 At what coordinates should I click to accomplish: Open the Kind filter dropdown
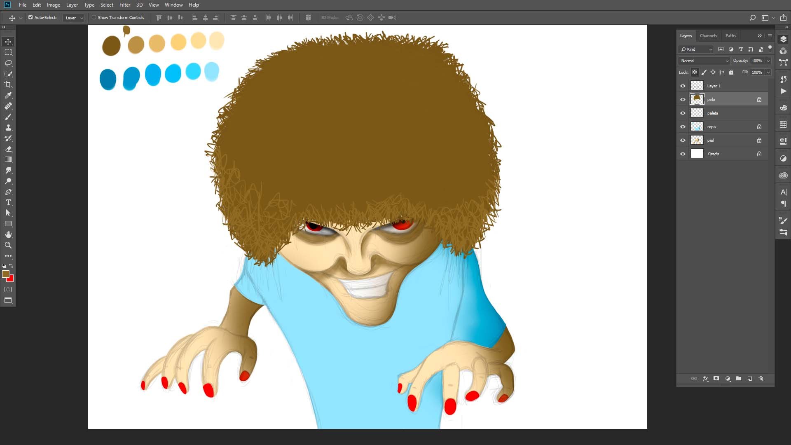tap(696, 49)
